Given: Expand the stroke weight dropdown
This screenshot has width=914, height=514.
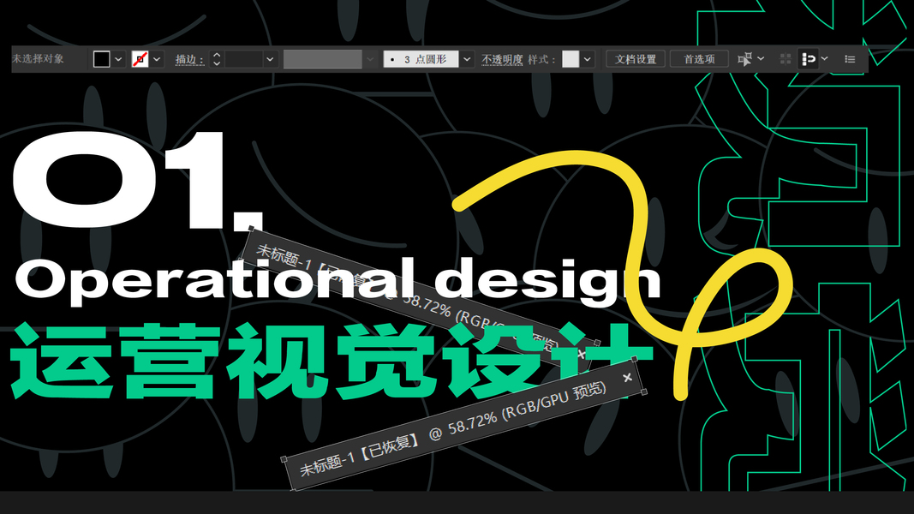Looking at the screenshot, I should pyautogui.click(x=270, y=59).
